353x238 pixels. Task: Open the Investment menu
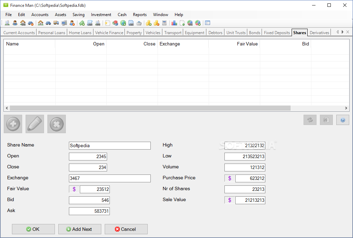click(x=101, y=15)
